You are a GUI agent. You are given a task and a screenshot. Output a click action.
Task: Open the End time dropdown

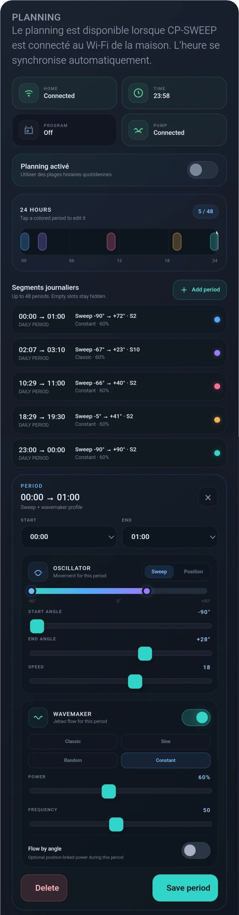point(170,537)
